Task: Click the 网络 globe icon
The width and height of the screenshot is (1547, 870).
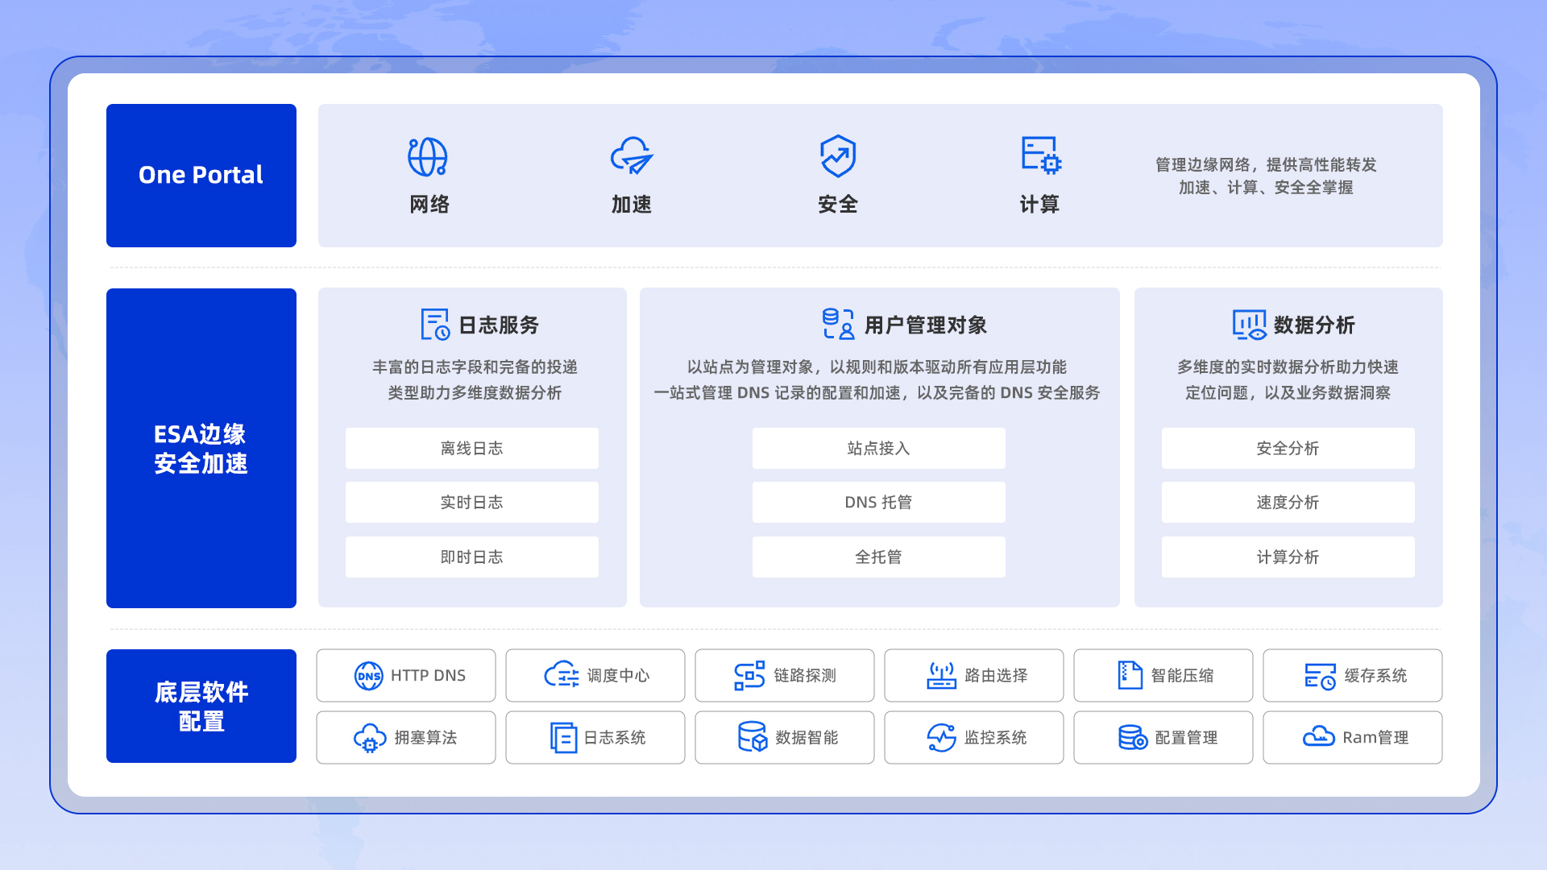Action: pyautogui.click(x=429, y=157)
